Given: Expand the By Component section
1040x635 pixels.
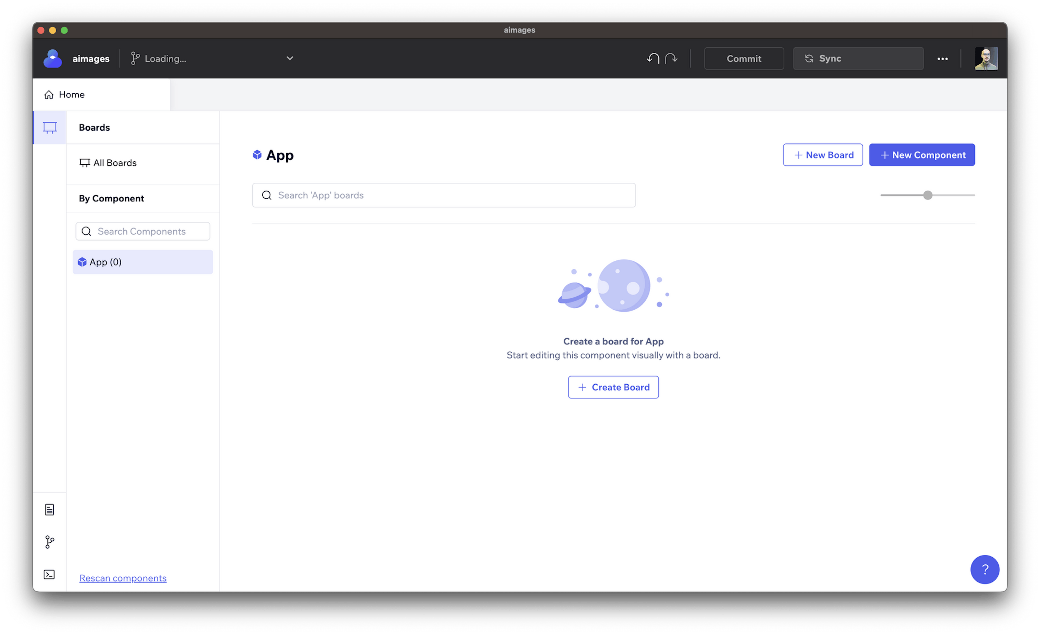Looking at the screenshot, I should tap(111, 198).
